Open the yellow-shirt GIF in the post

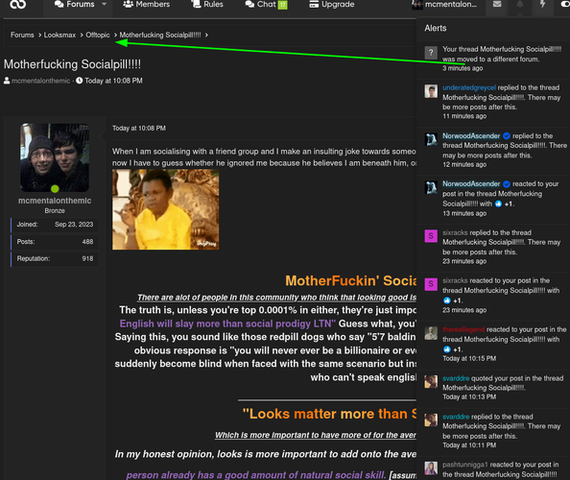[165, 209]
